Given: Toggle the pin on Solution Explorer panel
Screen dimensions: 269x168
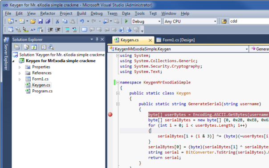Looking at the screenshot, I should 97,40.
